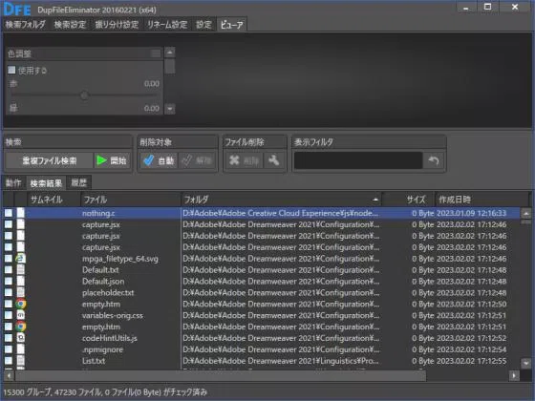Click the file icon of placeholder.txt
Image resolution: width=535 pixels, height=401 pixels.
21,292
